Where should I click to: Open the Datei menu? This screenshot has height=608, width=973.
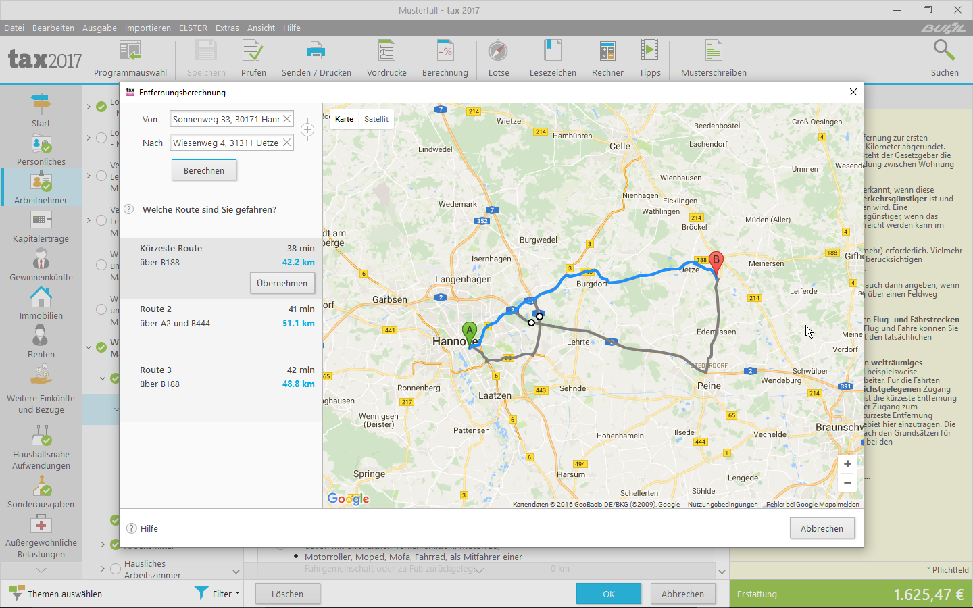(x=14, y=28)
